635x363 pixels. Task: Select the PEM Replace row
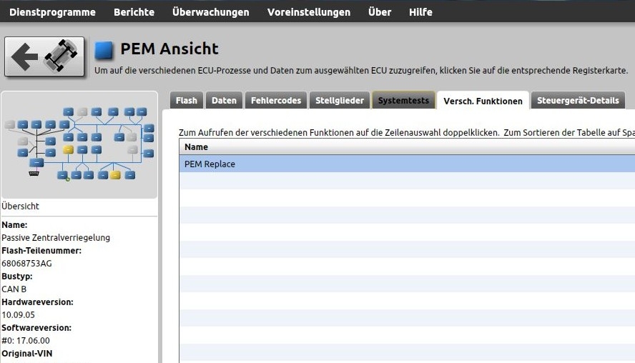[407, 164]
